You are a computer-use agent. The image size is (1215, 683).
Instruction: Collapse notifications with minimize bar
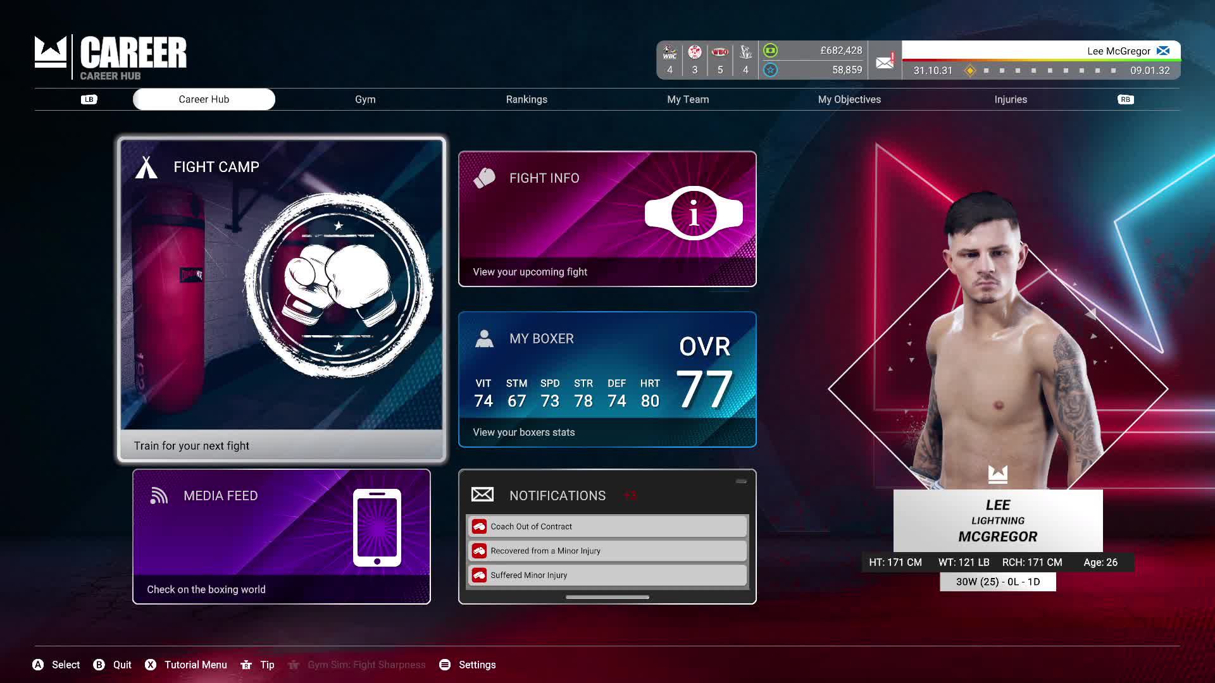click(741, 482)
